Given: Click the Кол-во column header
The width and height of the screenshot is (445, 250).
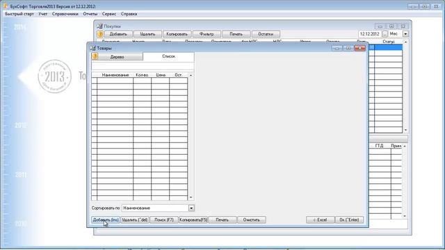Looking at the screenshot, I should coord(142,75).
